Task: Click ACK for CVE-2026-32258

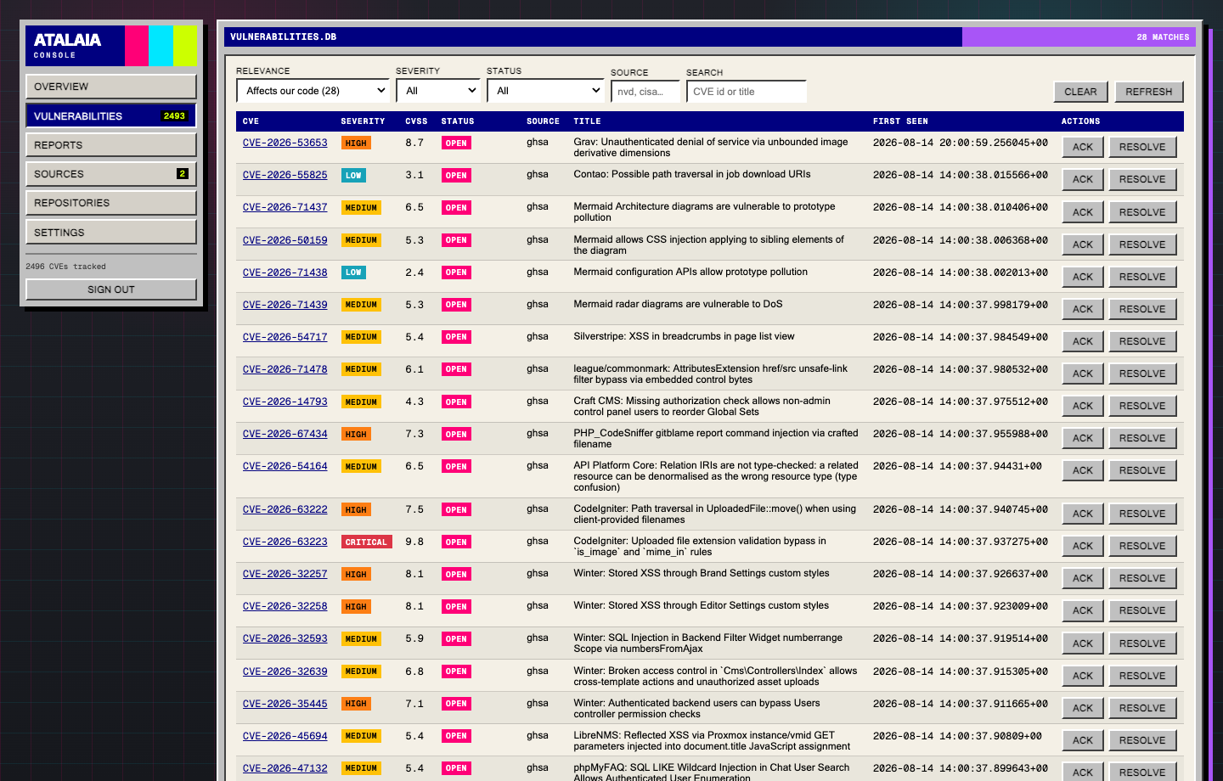Action: pos(1083,610)
